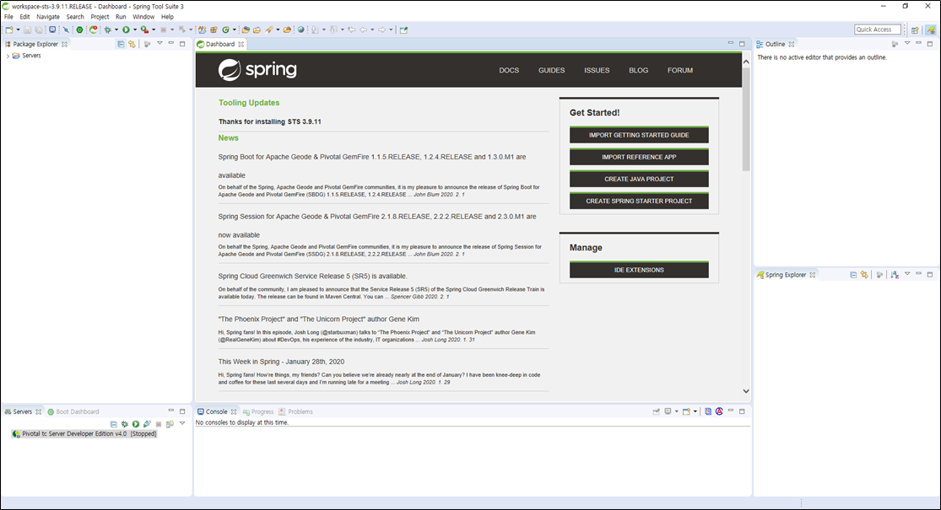This screenshot has height=510, width=941.
Task: Open the Edit menu
Action: 24,17
